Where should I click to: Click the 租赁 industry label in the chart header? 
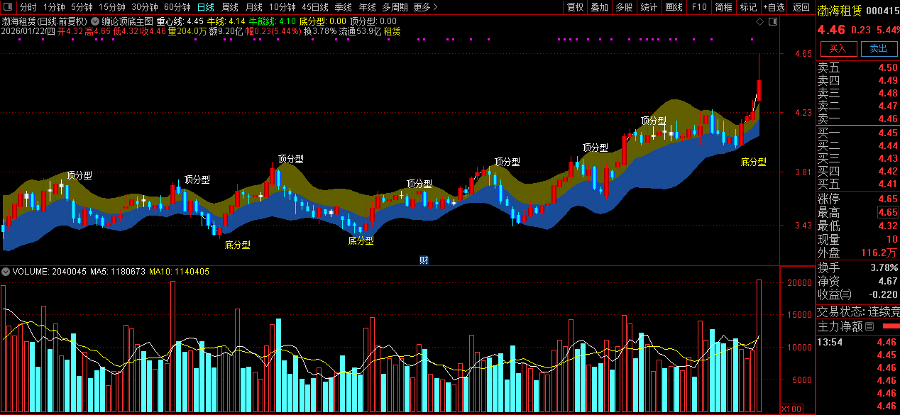point(392,31)
